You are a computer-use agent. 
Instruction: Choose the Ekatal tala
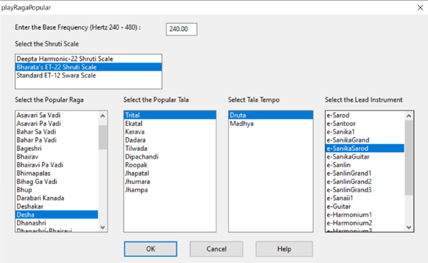tap(134, 124)
